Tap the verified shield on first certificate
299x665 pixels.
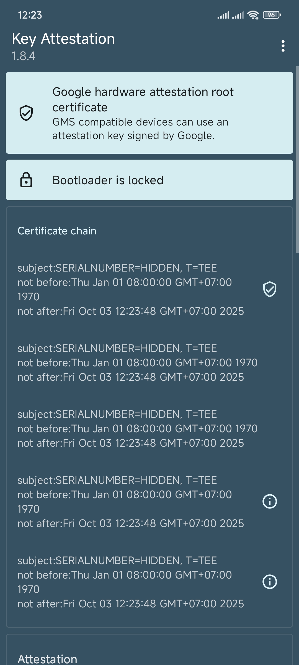tap(269, 289)
